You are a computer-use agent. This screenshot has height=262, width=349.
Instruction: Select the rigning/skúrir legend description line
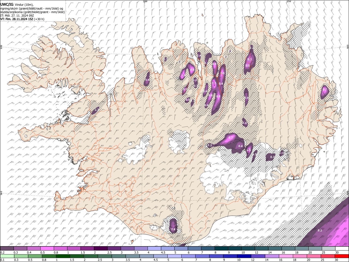pos(32,8)
